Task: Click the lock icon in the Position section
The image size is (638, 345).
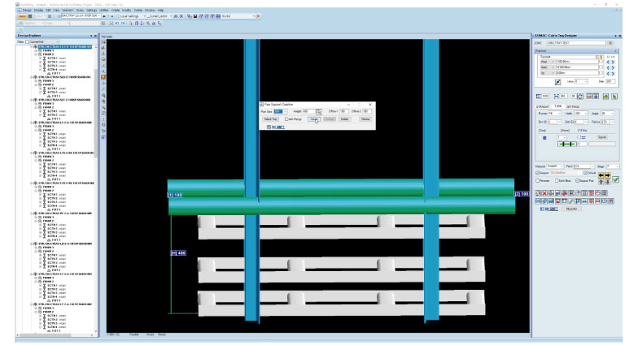Action: (x=601, y=57)
